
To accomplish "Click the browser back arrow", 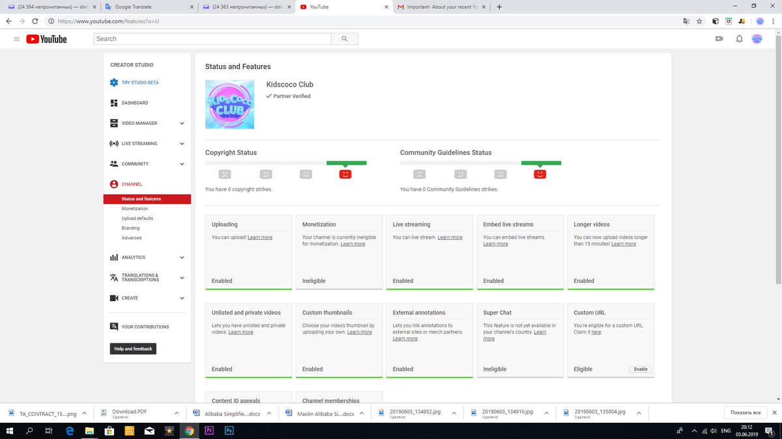I will 8,21.
